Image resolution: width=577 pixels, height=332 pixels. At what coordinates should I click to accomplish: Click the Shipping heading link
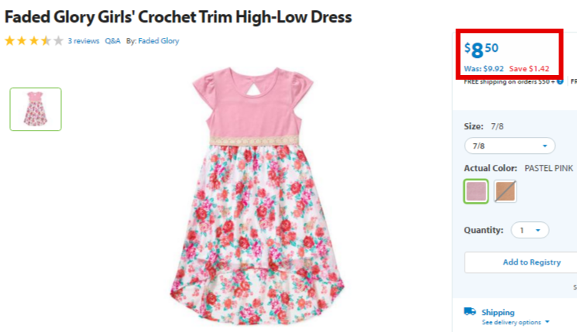pos(498,312)
